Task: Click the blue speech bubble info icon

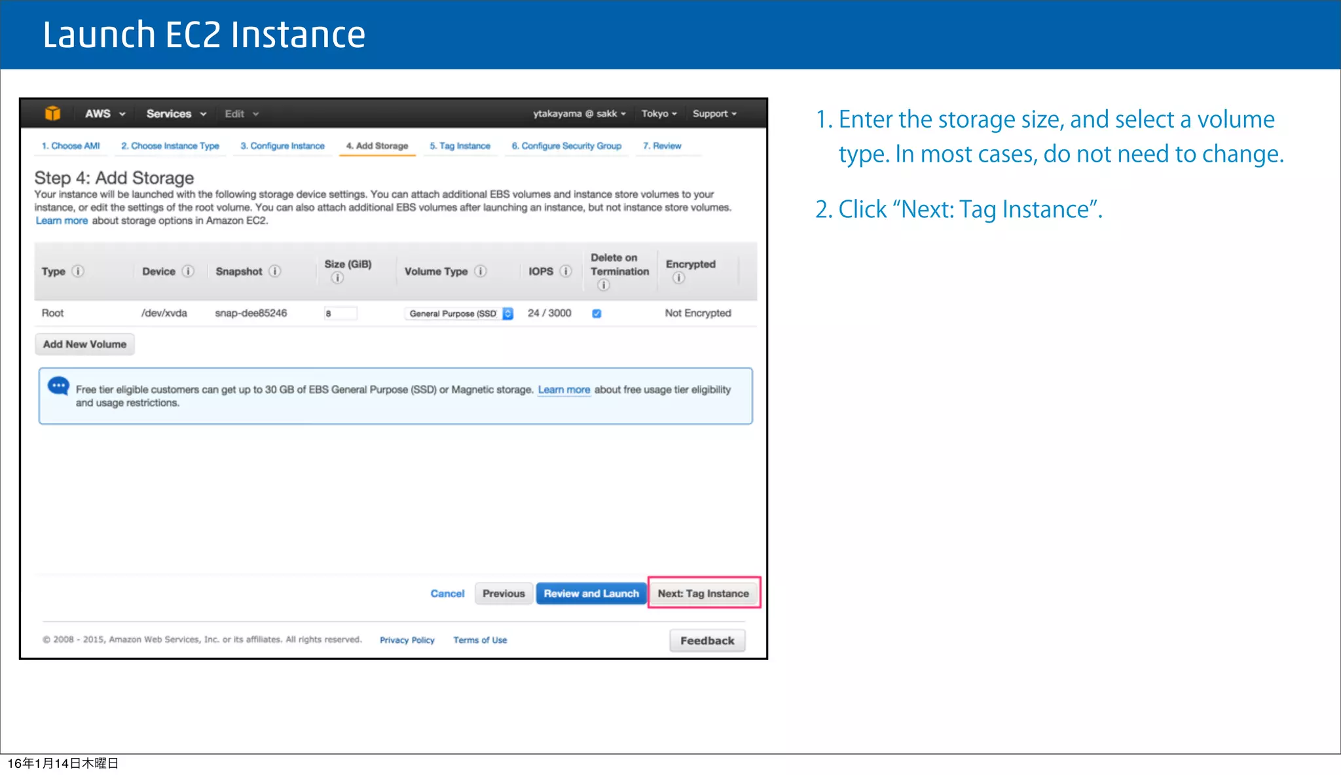Action: [x=59, y=386]
